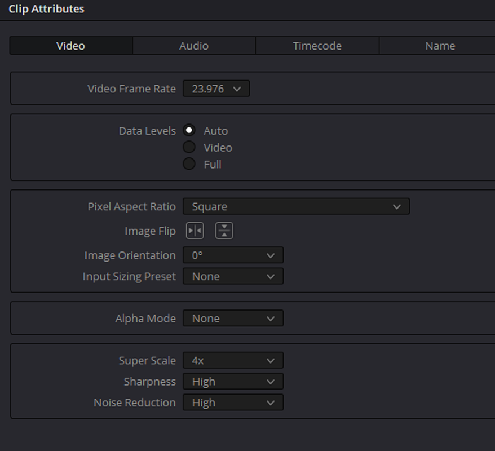The width and height of the screenshot is (495, 451).
Task: Open Noise Reduction dropdown
Action: (x=233, y=403)
